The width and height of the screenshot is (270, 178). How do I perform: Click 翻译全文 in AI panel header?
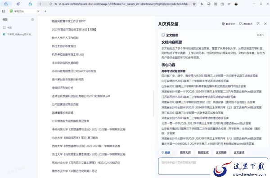pyautogui.click(x=228, y=24)
